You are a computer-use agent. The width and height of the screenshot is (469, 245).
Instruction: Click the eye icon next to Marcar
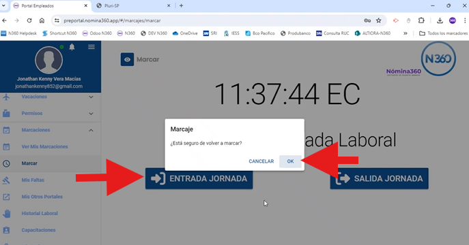[x=127, y=59]
